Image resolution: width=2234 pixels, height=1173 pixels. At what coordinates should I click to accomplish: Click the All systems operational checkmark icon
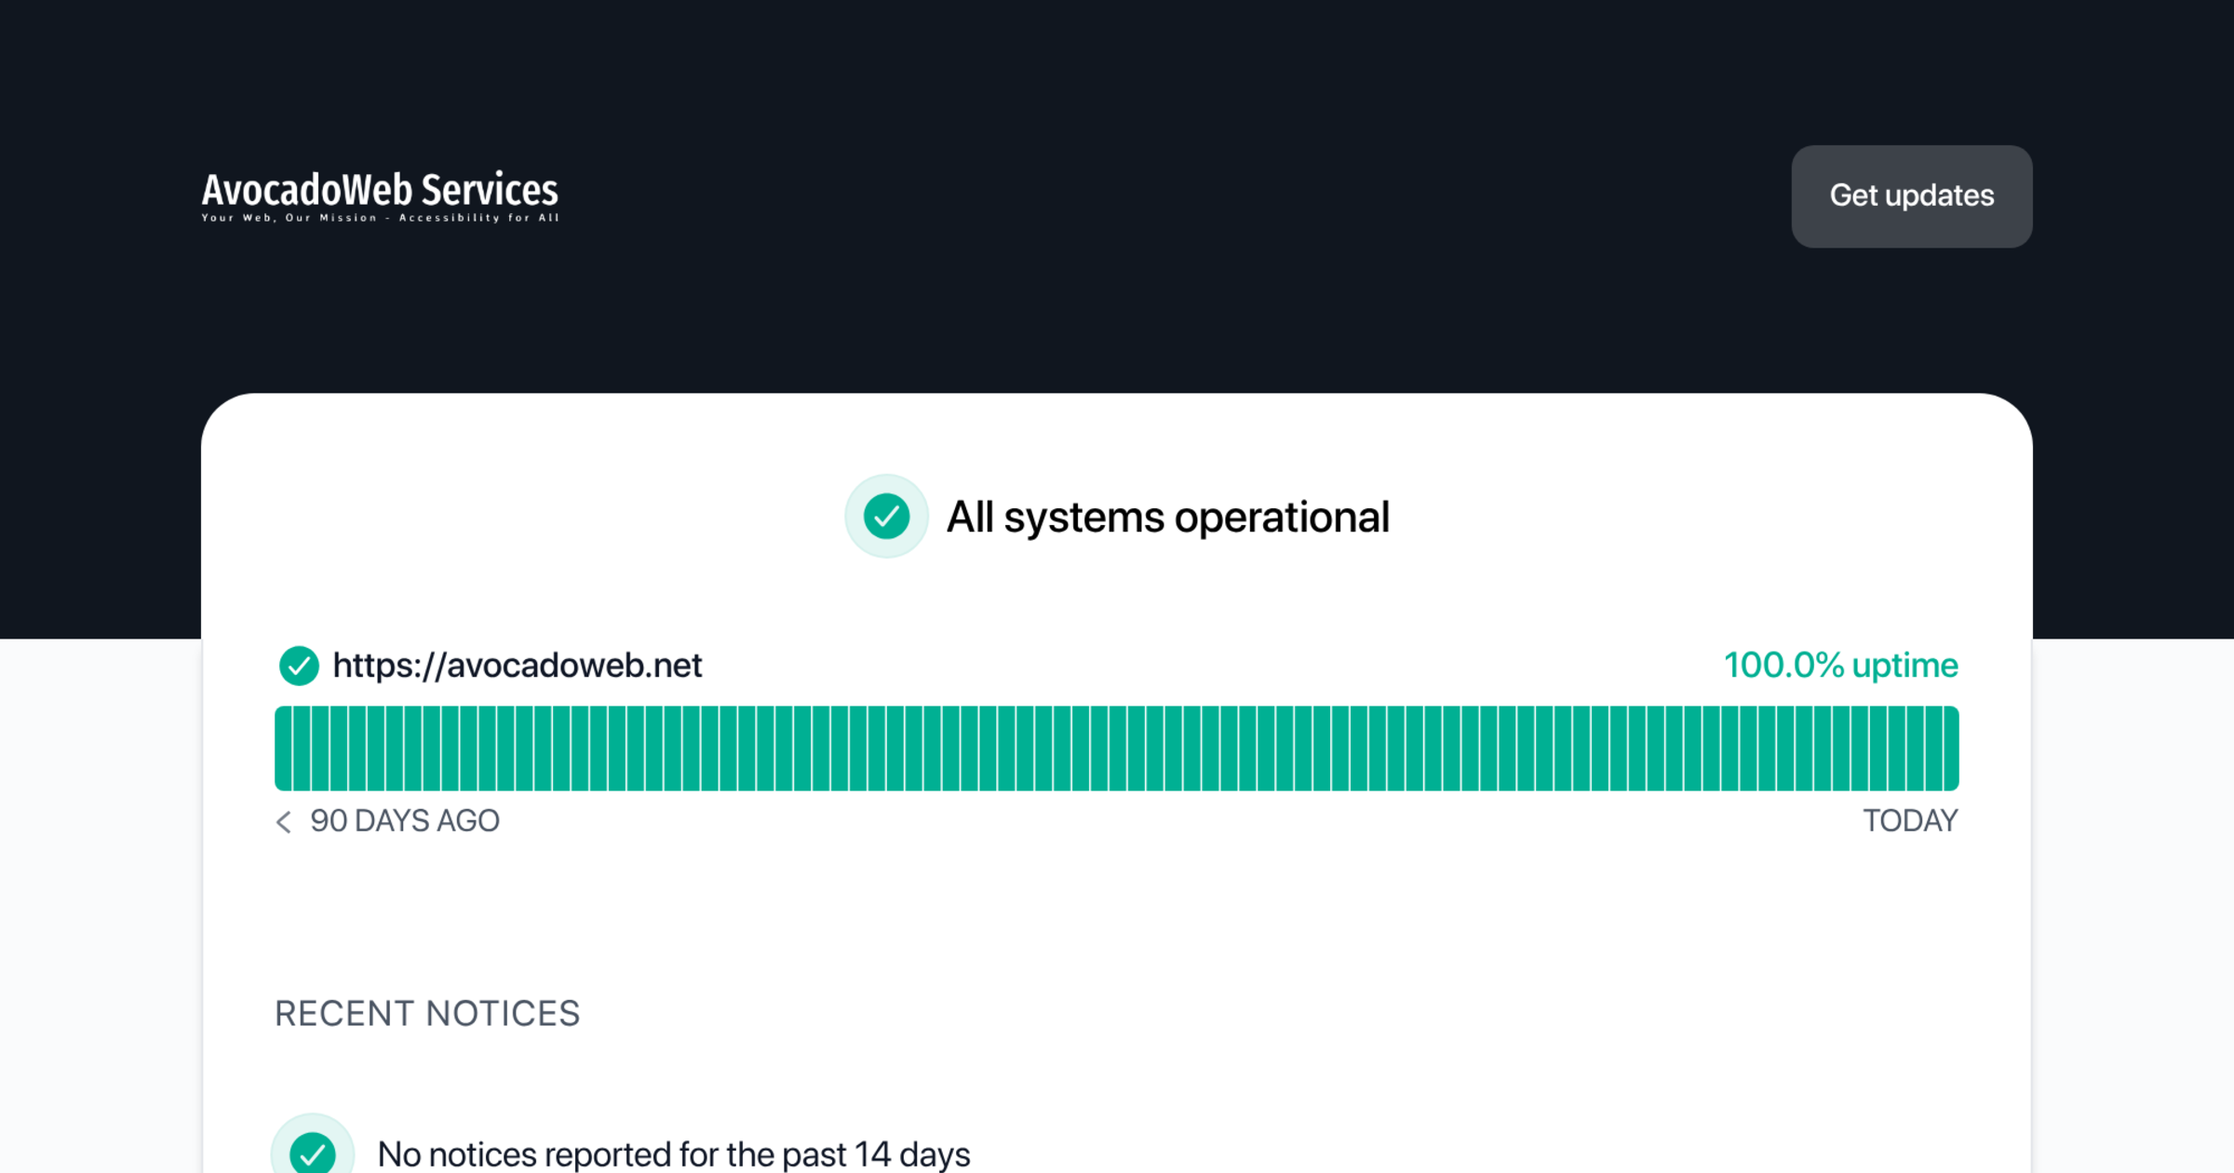pos(886,517)
